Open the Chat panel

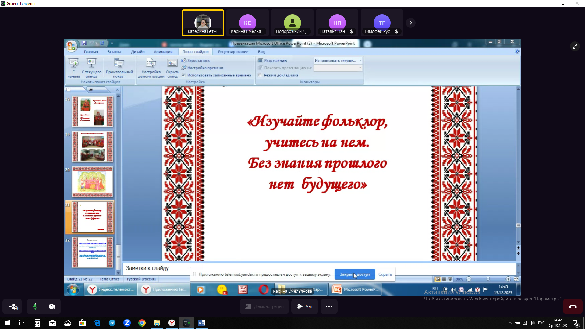pos(305,306)
